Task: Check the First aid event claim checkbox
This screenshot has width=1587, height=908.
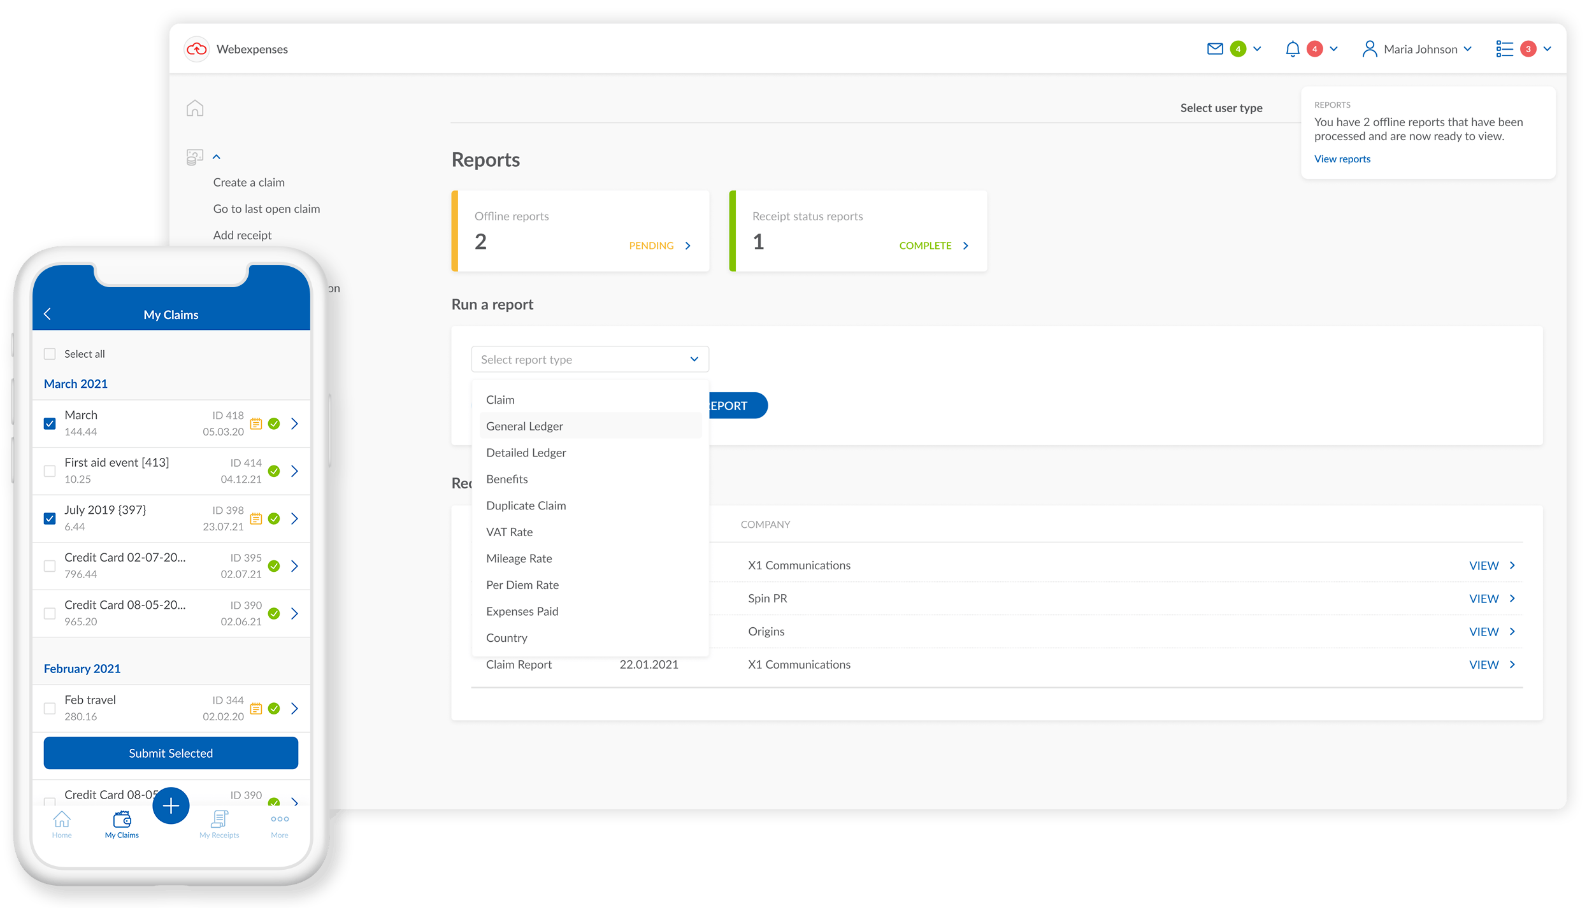Action: pos(50,471)
